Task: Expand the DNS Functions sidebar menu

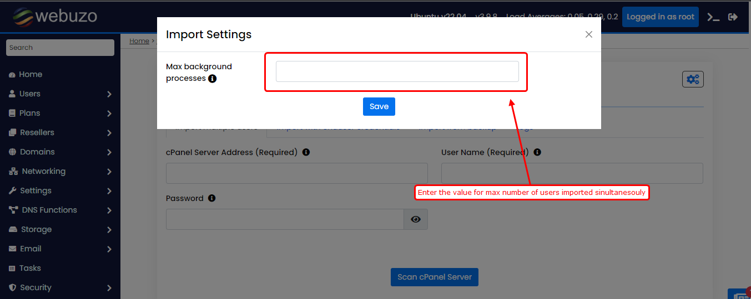Action: tap(61, 210)
